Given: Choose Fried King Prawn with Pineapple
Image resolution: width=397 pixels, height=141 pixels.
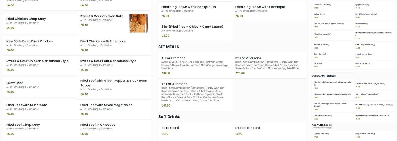Looking at the screenshot, I should point(260,7).
